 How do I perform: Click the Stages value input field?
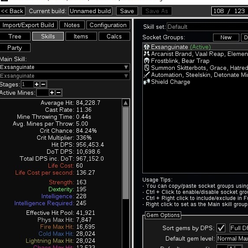tap(27, 84)
